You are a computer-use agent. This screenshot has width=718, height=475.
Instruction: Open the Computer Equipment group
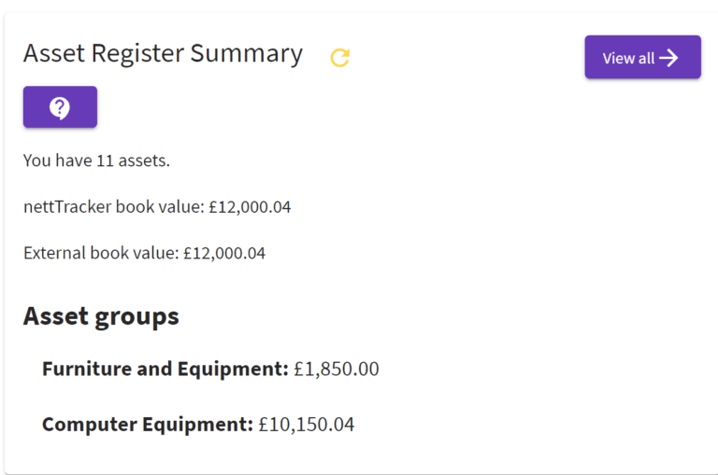click(x=148, y=425)
